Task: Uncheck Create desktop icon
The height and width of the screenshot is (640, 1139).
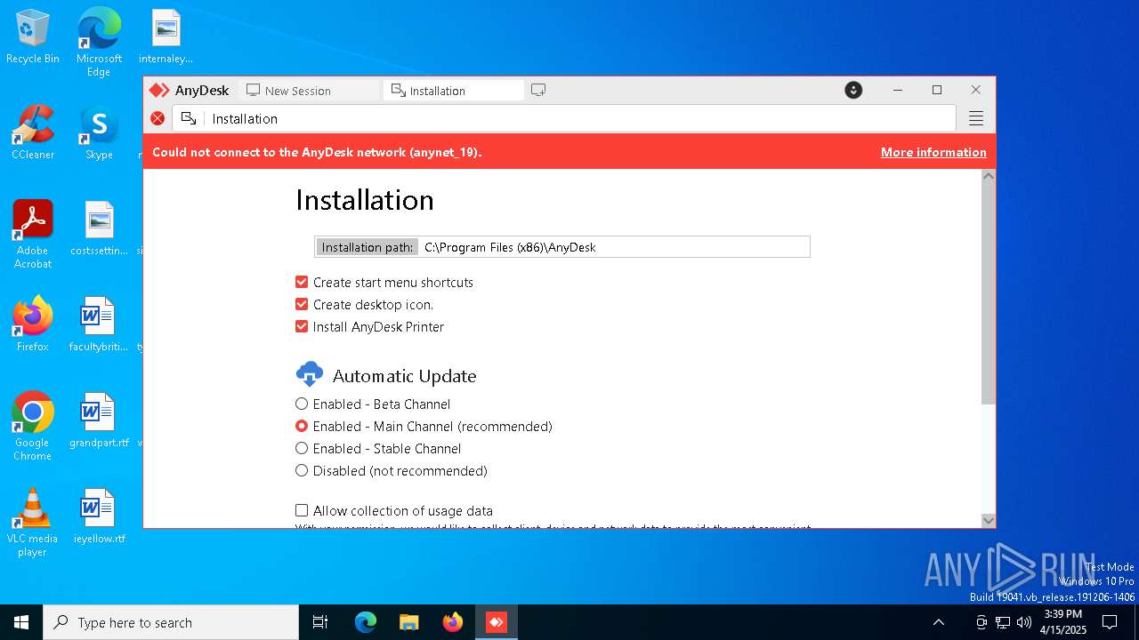Action: 302,304
